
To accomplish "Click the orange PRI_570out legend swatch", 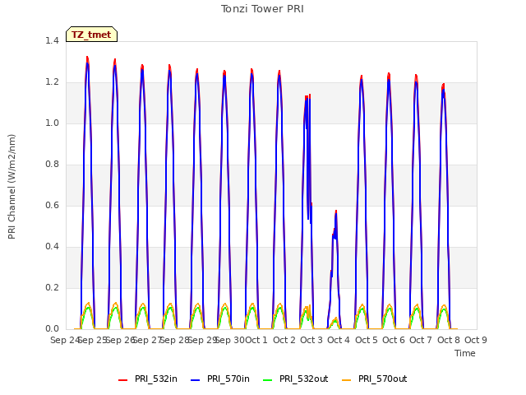I will (347, 380).
